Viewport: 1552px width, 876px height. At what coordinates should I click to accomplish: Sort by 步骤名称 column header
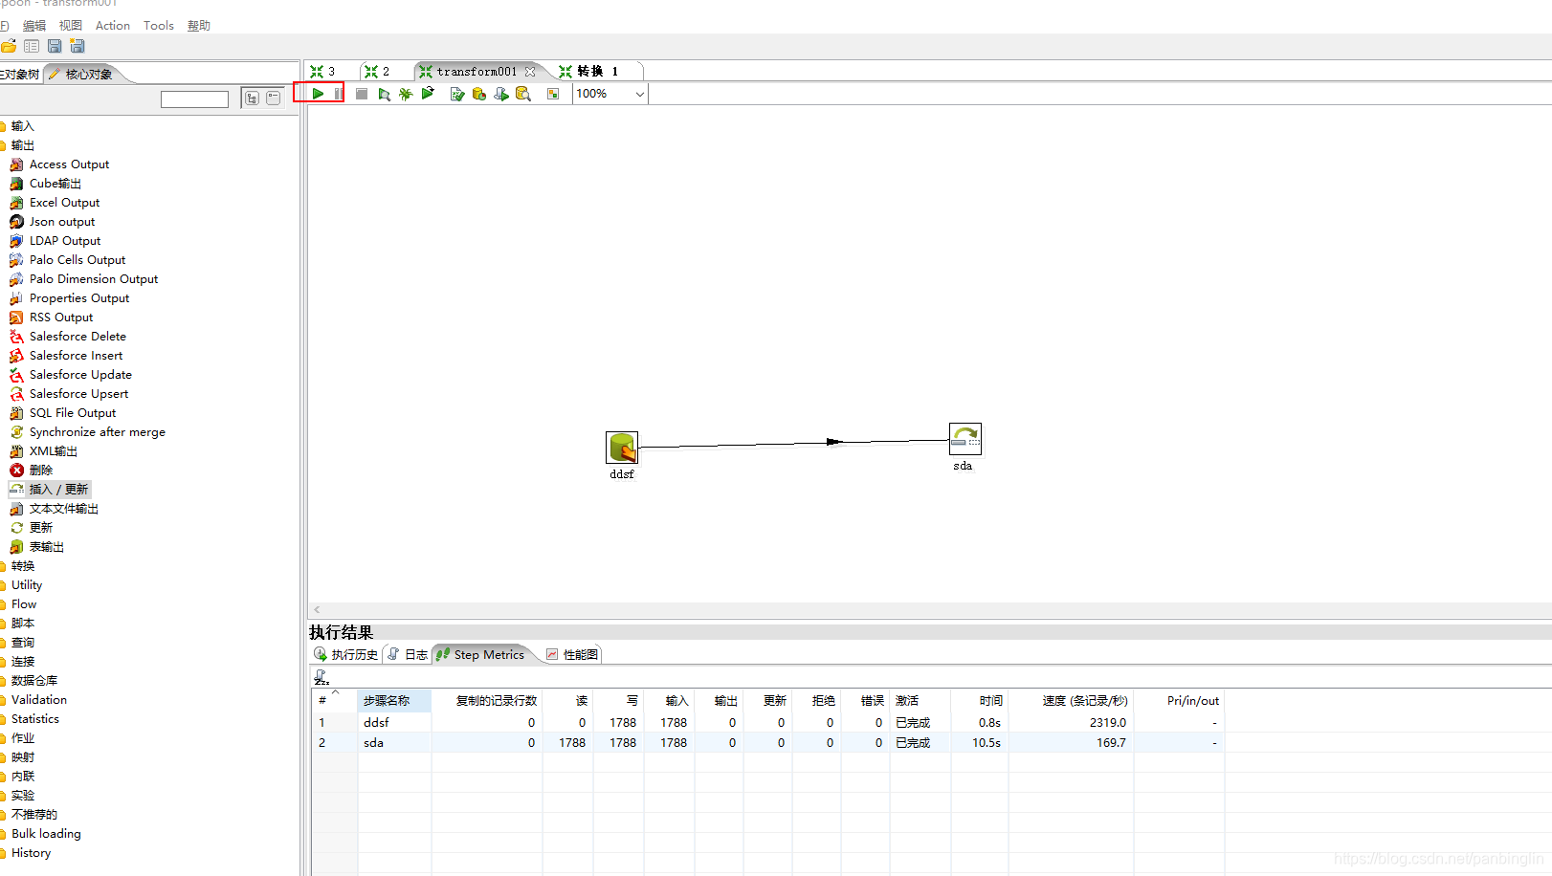pos(394,701)
